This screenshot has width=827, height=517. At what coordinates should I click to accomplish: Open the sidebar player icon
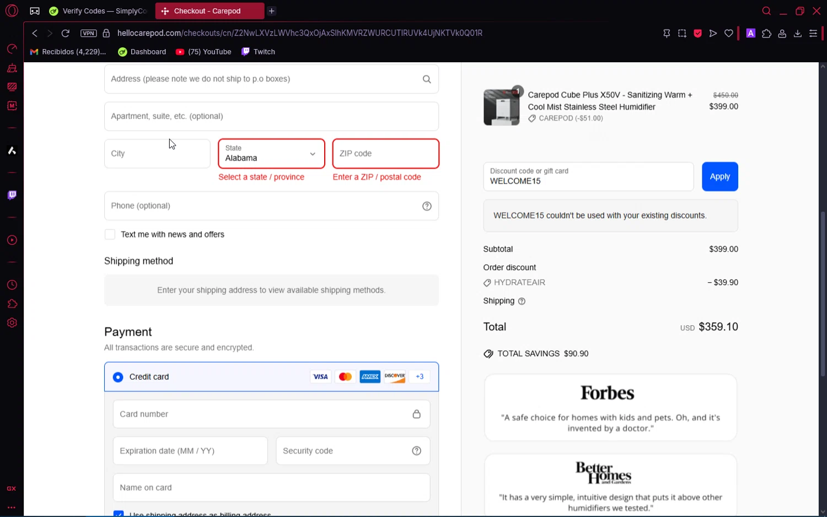[x=12, y=240]
